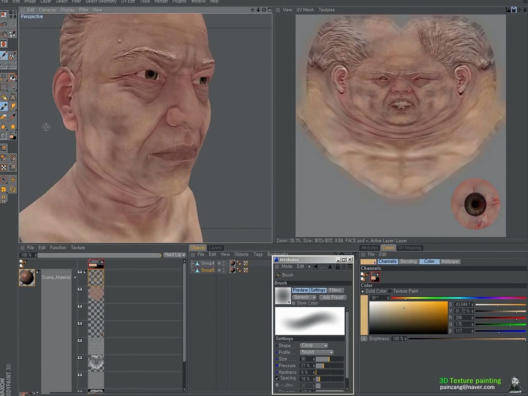
Task: Activate the Rectangle selection tool
Action: pos(4,87)
